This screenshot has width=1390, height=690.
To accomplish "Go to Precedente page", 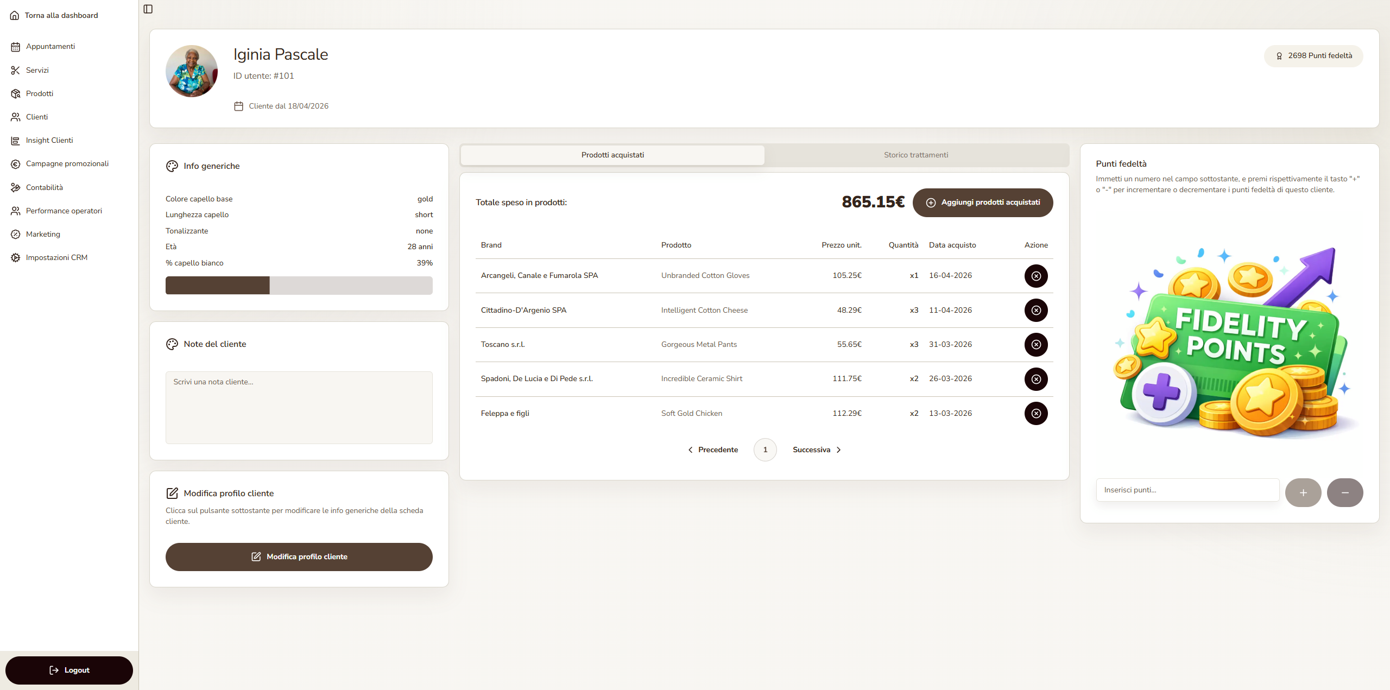I will [713, 450].
